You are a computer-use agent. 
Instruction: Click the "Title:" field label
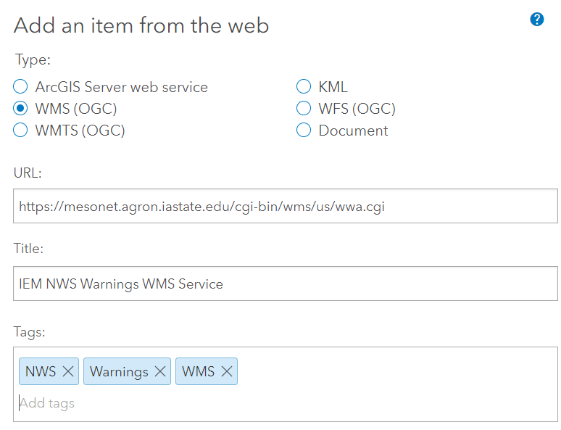click(x=29, y=249)
